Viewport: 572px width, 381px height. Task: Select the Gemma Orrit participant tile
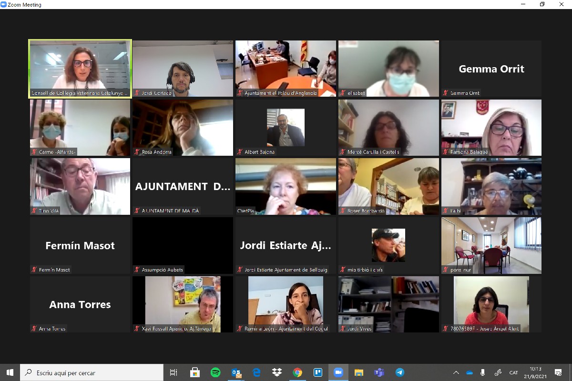tap(491, 69)
